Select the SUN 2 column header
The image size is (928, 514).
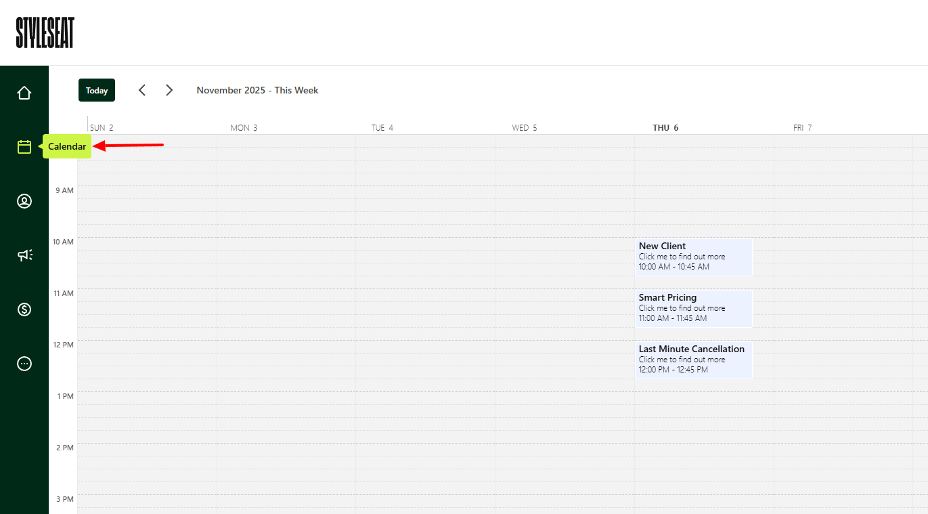pyautogui.click(x=102, y=127)
